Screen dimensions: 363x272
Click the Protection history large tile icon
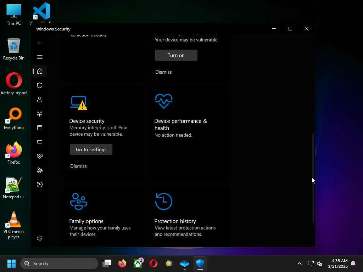tap(164, 202)
